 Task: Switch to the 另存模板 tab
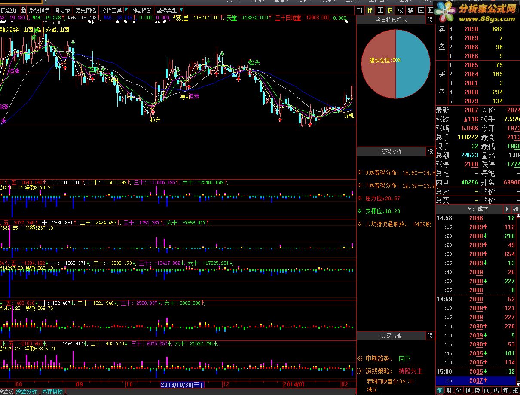pyautogui.click(x=52, y=391)
